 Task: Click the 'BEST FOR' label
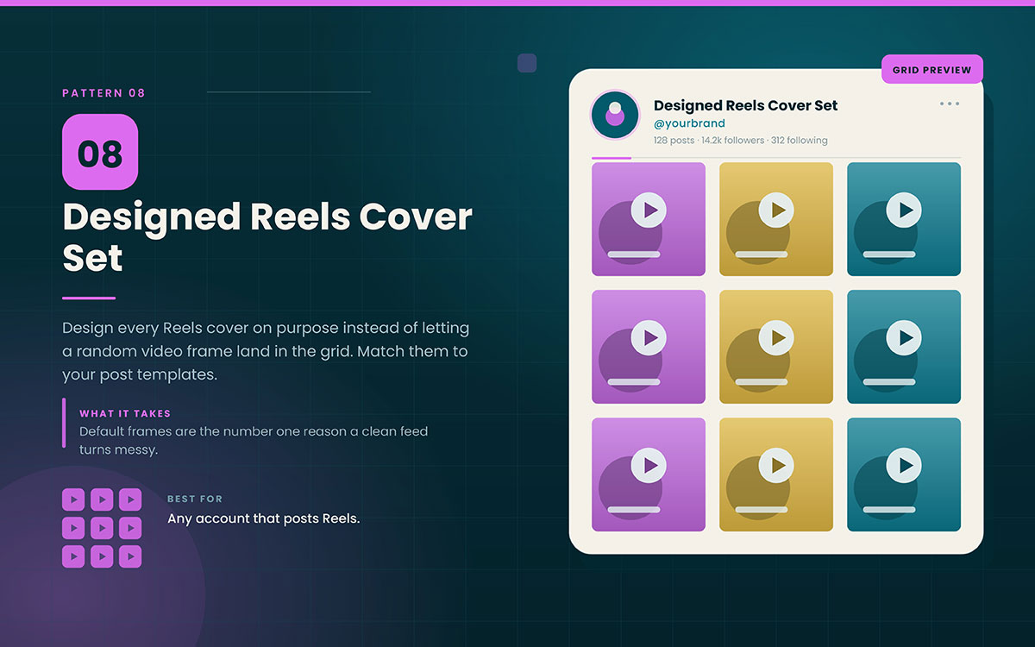[x=195, y=499]
